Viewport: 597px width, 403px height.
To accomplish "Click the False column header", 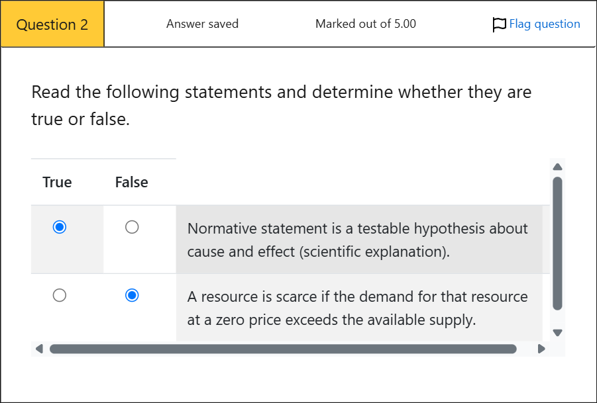I will pos(131,183).
